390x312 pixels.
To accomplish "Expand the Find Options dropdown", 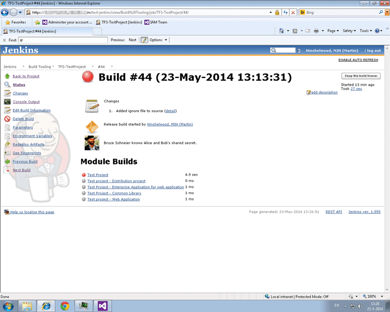I will (x=158, y=40).
